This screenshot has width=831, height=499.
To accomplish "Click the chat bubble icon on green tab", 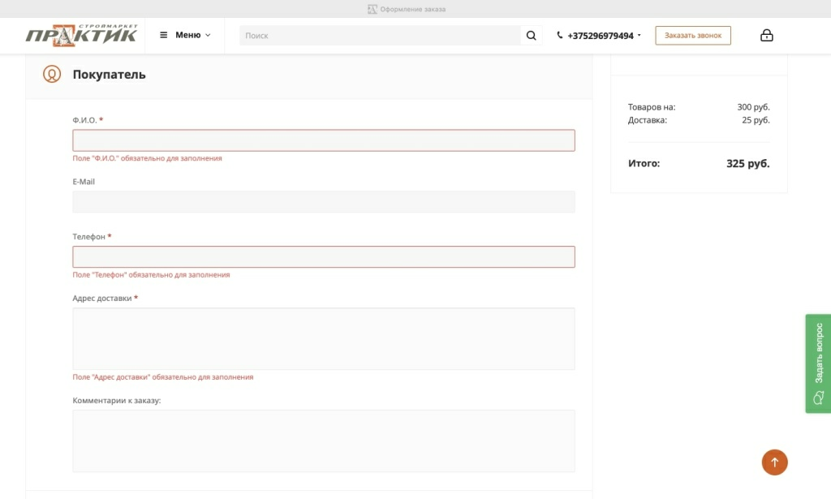I will [x=818, y=398].
